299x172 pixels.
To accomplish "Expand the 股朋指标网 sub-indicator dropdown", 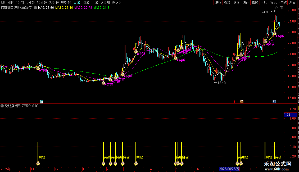I will (x=2, y=106).
